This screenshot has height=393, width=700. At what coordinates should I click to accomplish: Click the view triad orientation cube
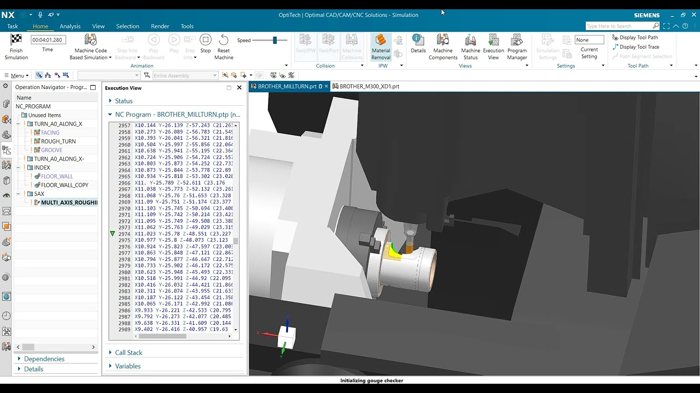(x=287, y=337)
